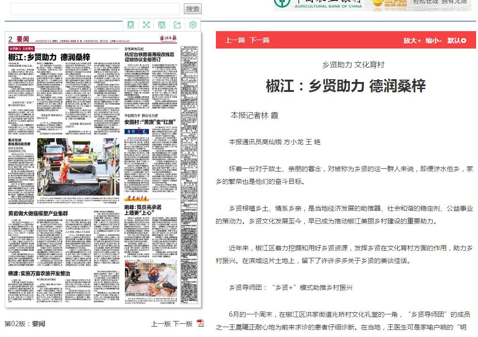Viewport: 478px width, 337px height.
Task: Go to next article 下一篇
Action: pos(259,40)
